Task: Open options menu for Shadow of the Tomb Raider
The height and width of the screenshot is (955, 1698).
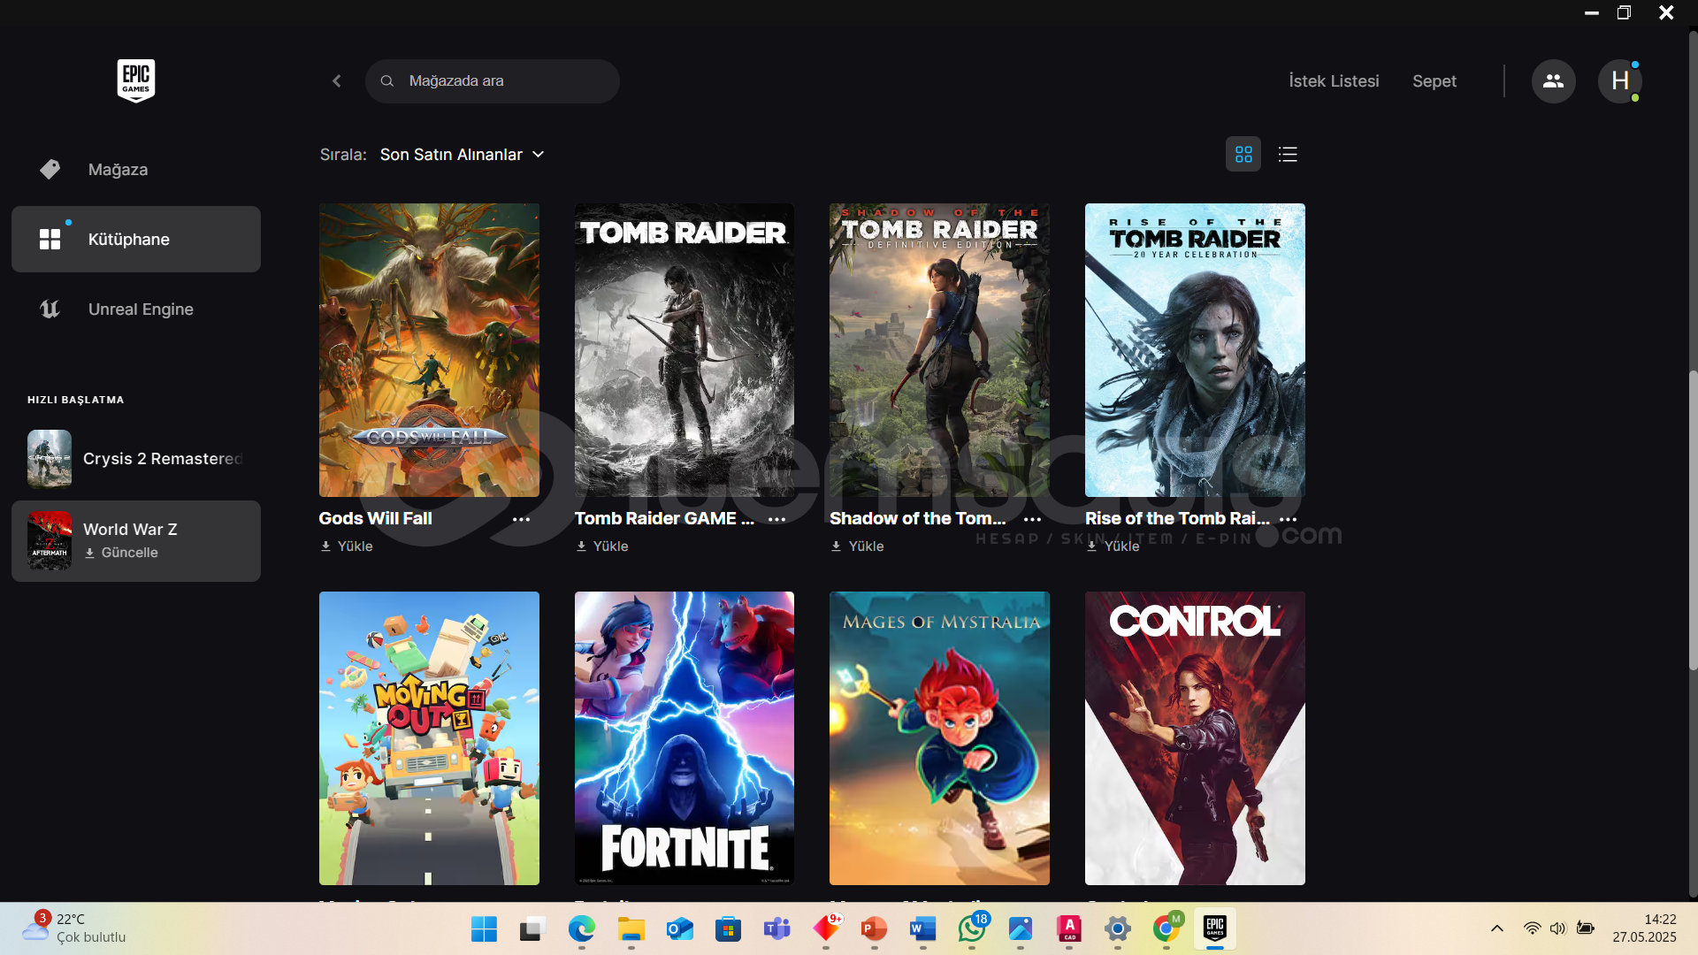Action: [x=1032, y=520]
